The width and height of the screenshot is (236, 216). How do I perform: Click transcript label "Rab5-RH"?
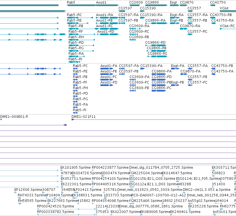[76, 37]
